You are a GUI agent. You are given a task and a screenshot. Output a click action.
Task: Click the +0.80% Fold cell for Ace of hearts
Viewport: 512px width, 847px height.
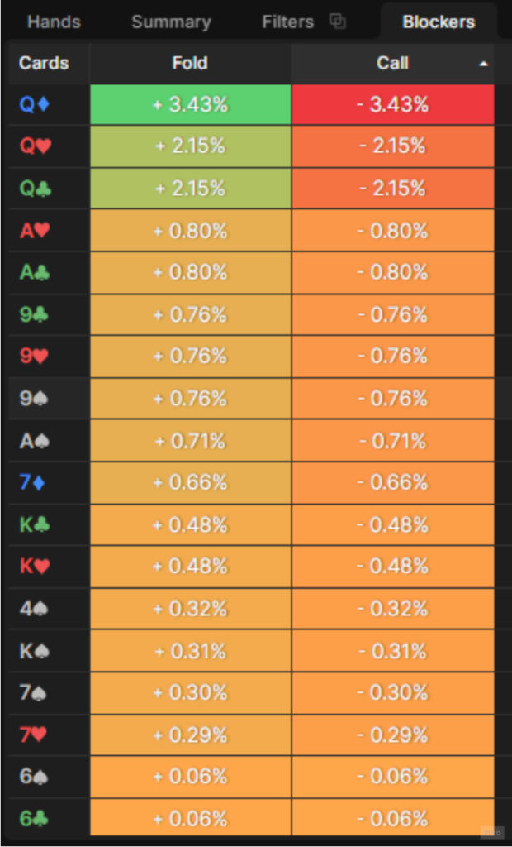pos(191,231)
